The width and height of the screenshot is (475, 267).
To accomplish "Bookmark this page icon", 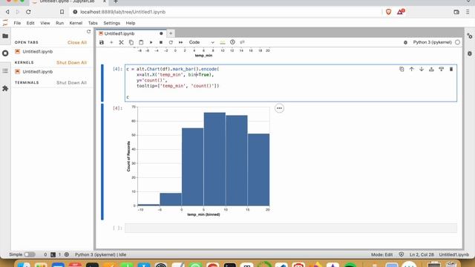I will [62, 12].
